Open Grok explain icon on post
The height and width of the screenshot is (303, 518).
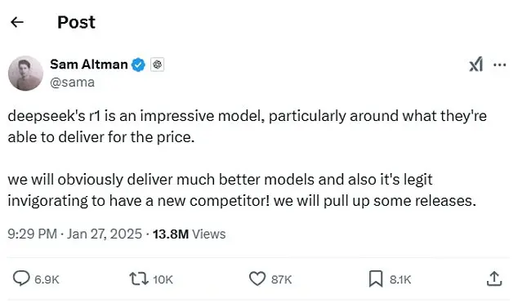click(476, 65)
